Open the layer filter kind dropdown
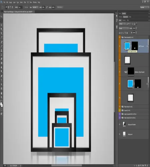 [122, 24]
